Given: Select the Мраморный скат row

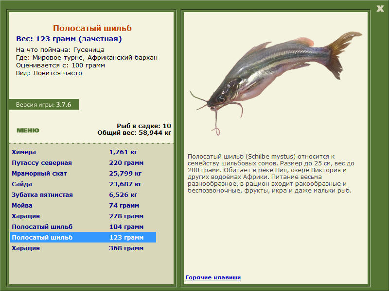Looking at the screenshot, I should coord(83,174).
